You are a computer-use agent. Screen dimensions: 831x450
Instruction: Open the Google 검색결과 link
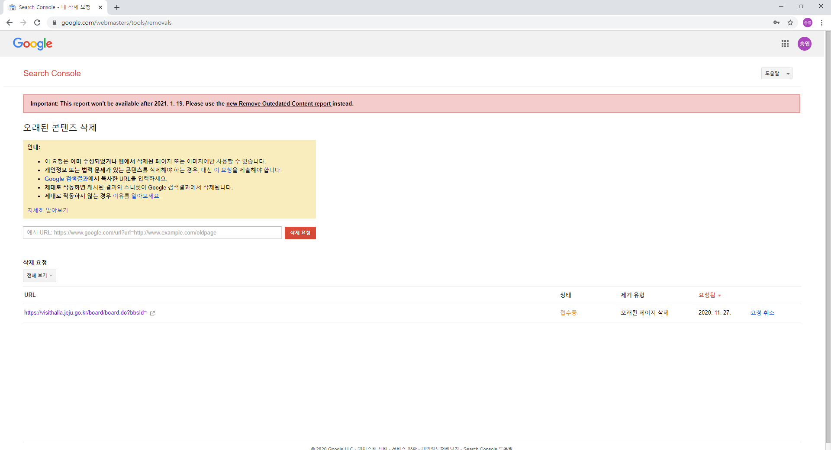point(66,179)
